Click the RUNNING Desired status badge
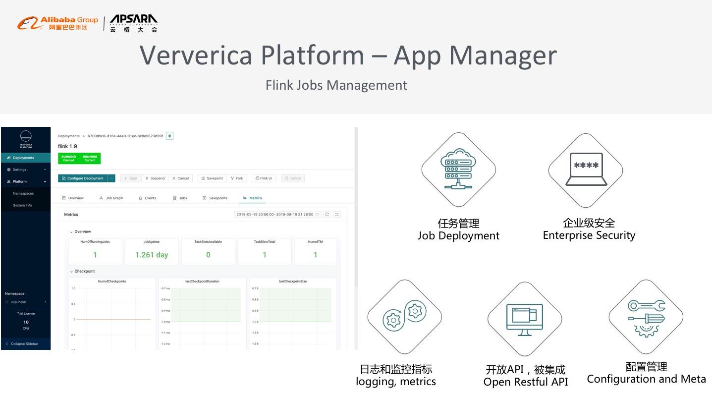The width and height of the screenshot is (712, 397). click(x=69, y=159)
